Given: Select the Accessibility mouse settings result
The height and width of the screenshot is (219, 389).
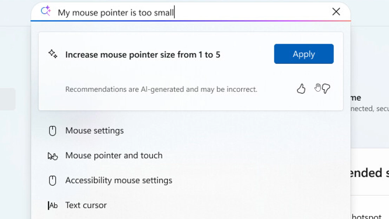Looking at the screenshot, I should 119,180.
